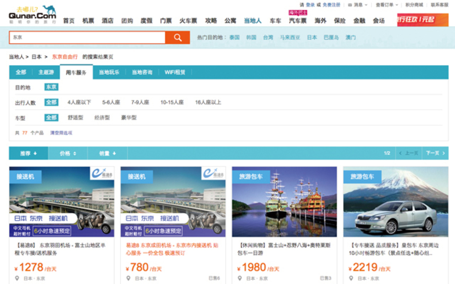This screenshot has height=284, width=455.
Task: Click the 免费注册 register link
Action: point(331,5)
